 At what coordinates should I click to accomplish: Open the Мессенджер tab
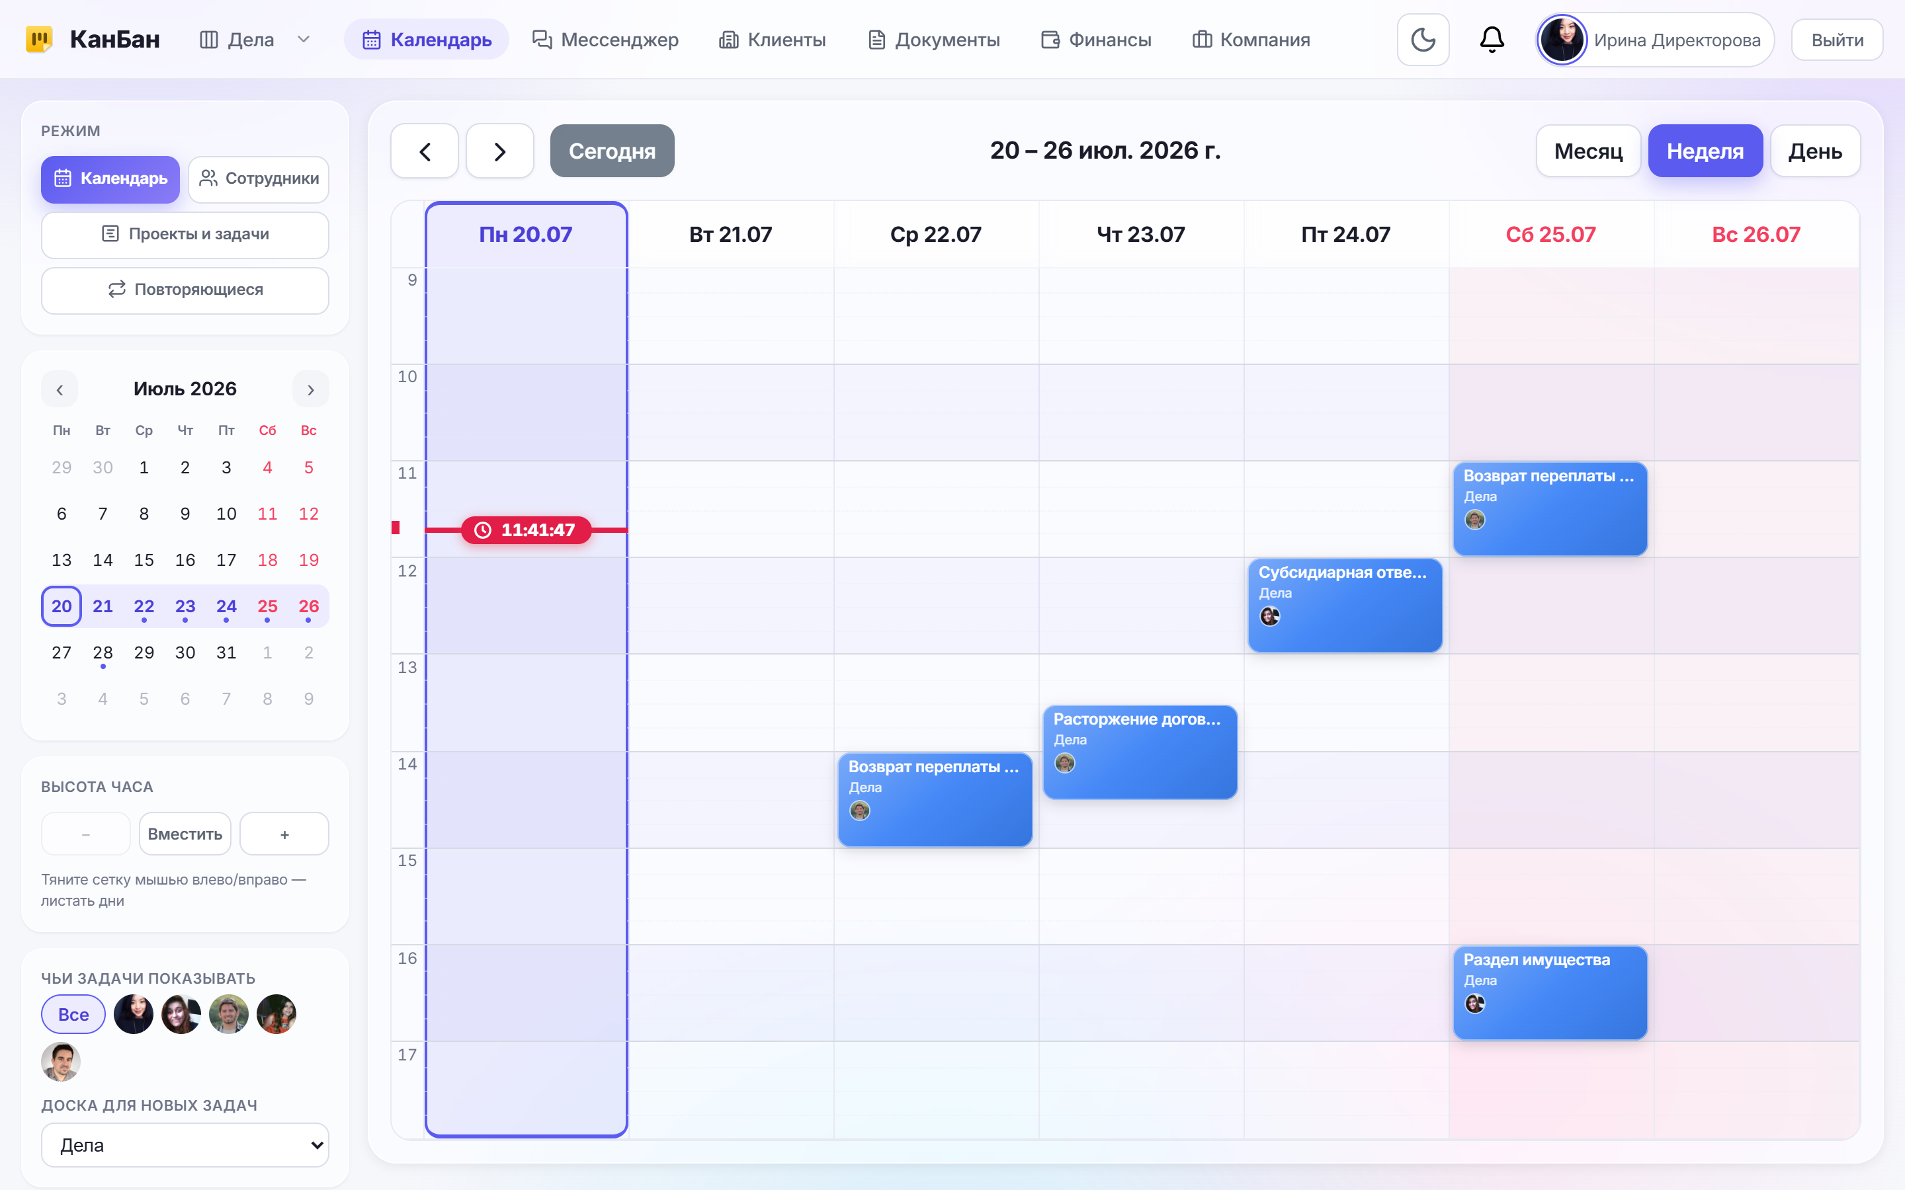[605, 40]
